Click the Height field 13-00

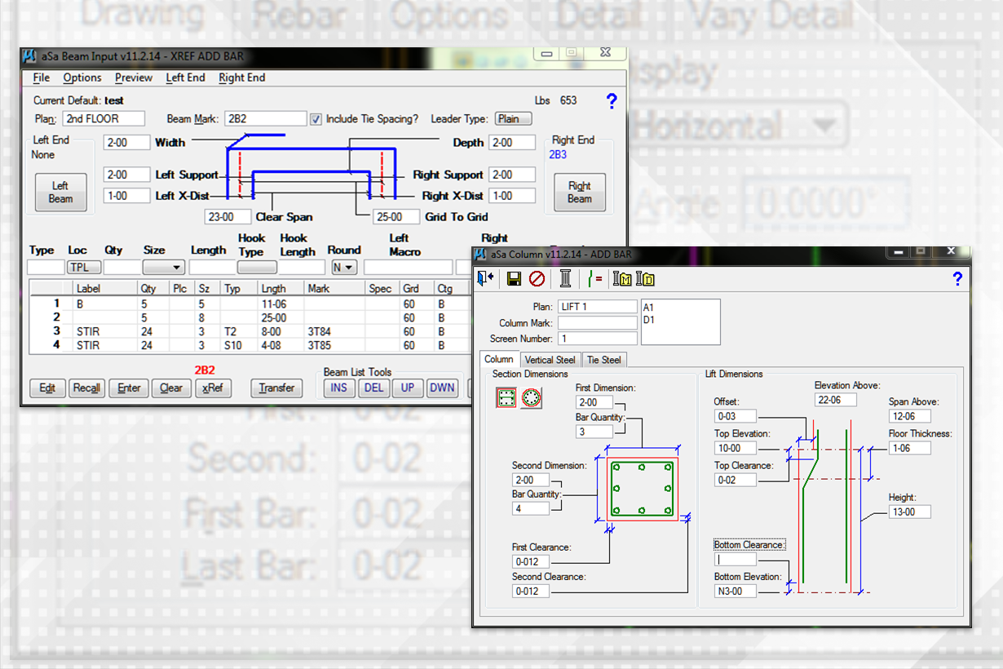910,512
